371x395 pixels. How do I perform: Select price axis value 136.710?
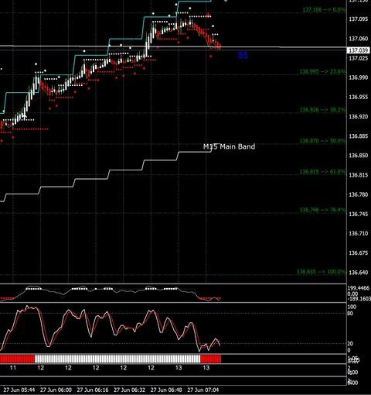[359, 233]
